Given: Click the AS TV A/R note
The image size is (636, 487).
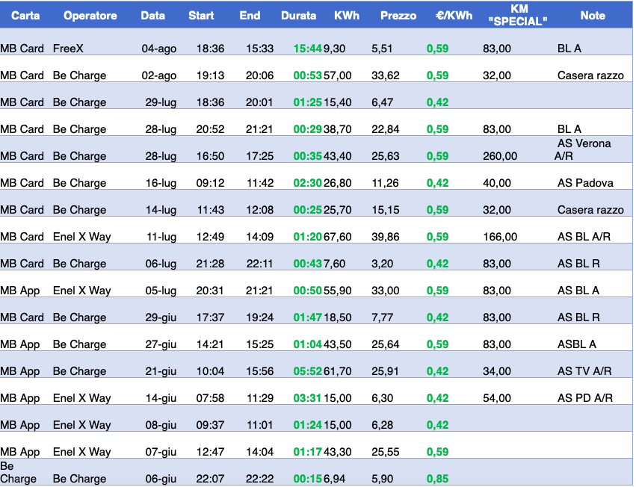Looking at the screenshot, I should click(584, 371).
